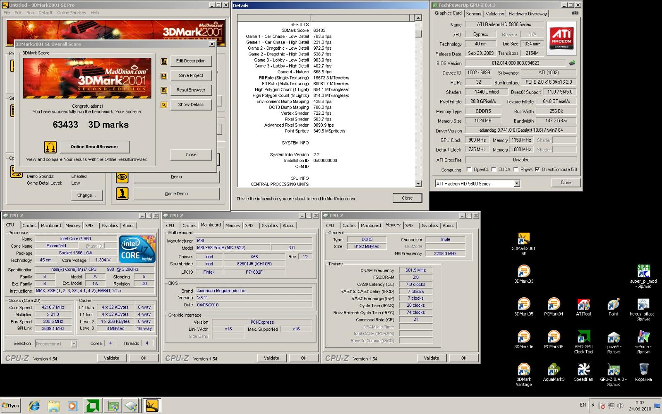Click BIOS save icon in GPU-Z
Image resolution: width=662 pixels, height=414 pixels.
click(x=572, y=63)
